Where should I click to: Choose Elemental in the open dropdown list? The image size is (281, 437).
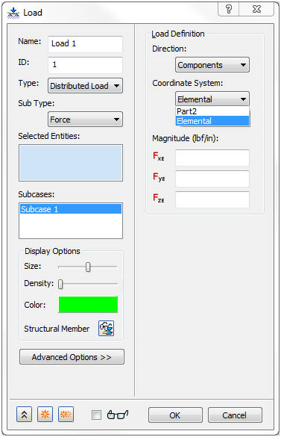click(212, 121)
